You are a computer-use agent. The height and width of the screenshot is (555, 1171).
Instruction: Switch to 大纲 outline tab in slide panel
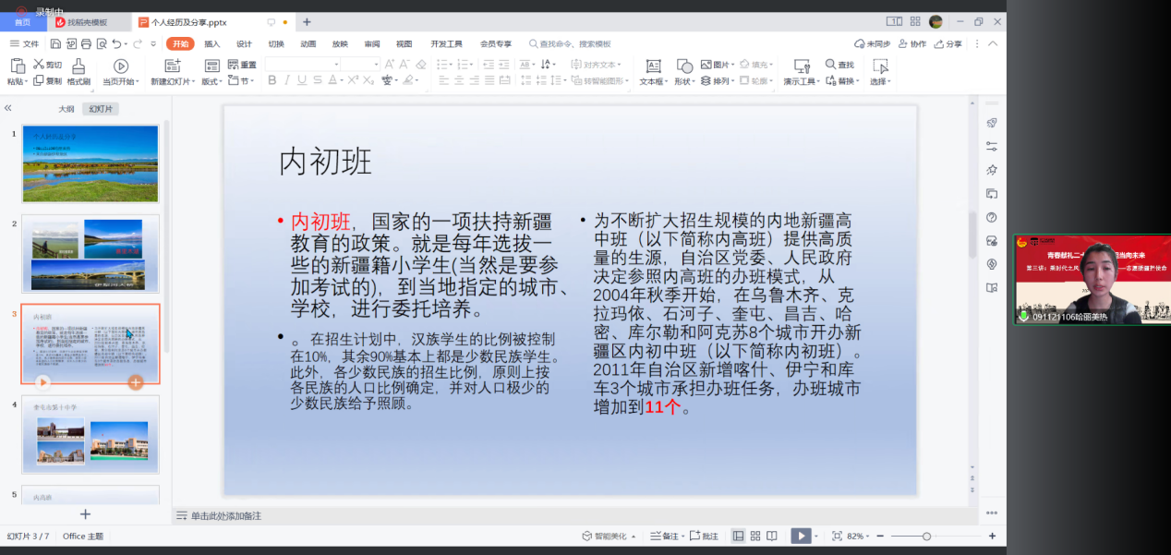(66, 109)
